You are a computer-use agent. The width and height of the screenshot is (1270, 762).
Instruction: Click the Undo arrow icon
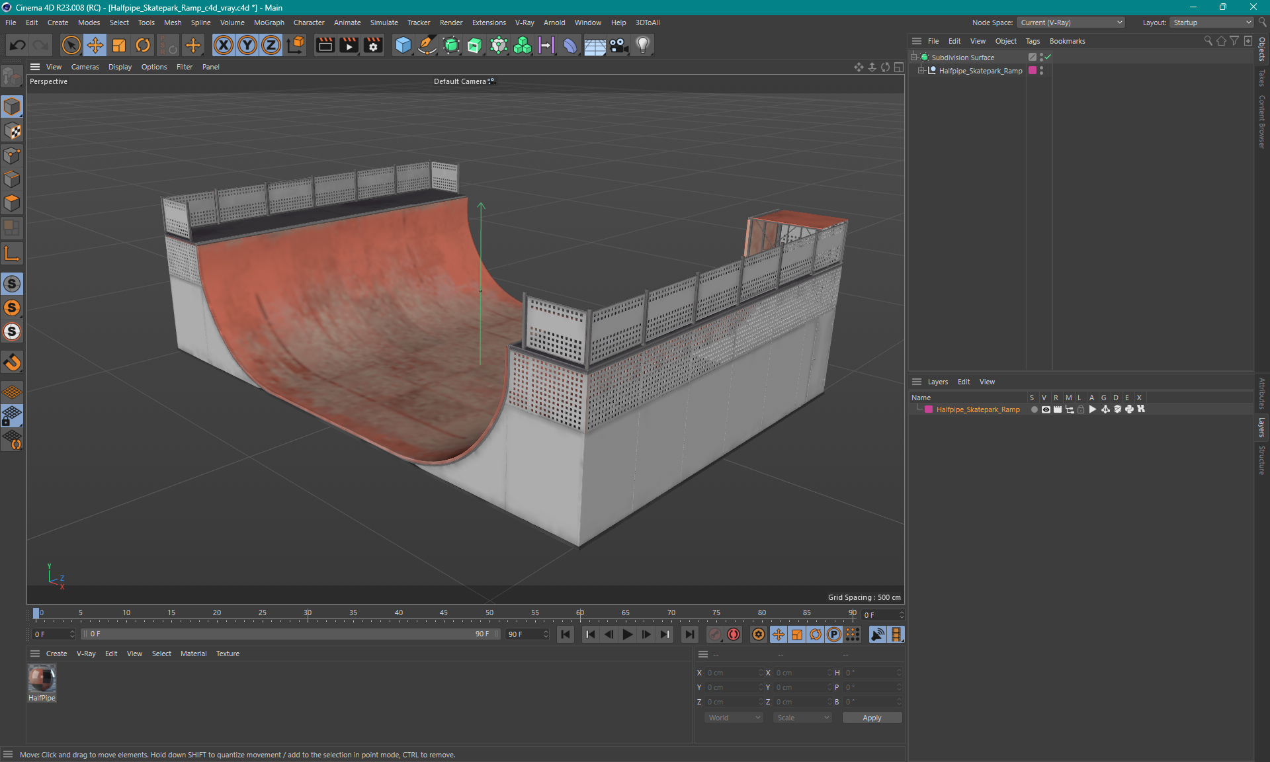(x=18, y=45)
